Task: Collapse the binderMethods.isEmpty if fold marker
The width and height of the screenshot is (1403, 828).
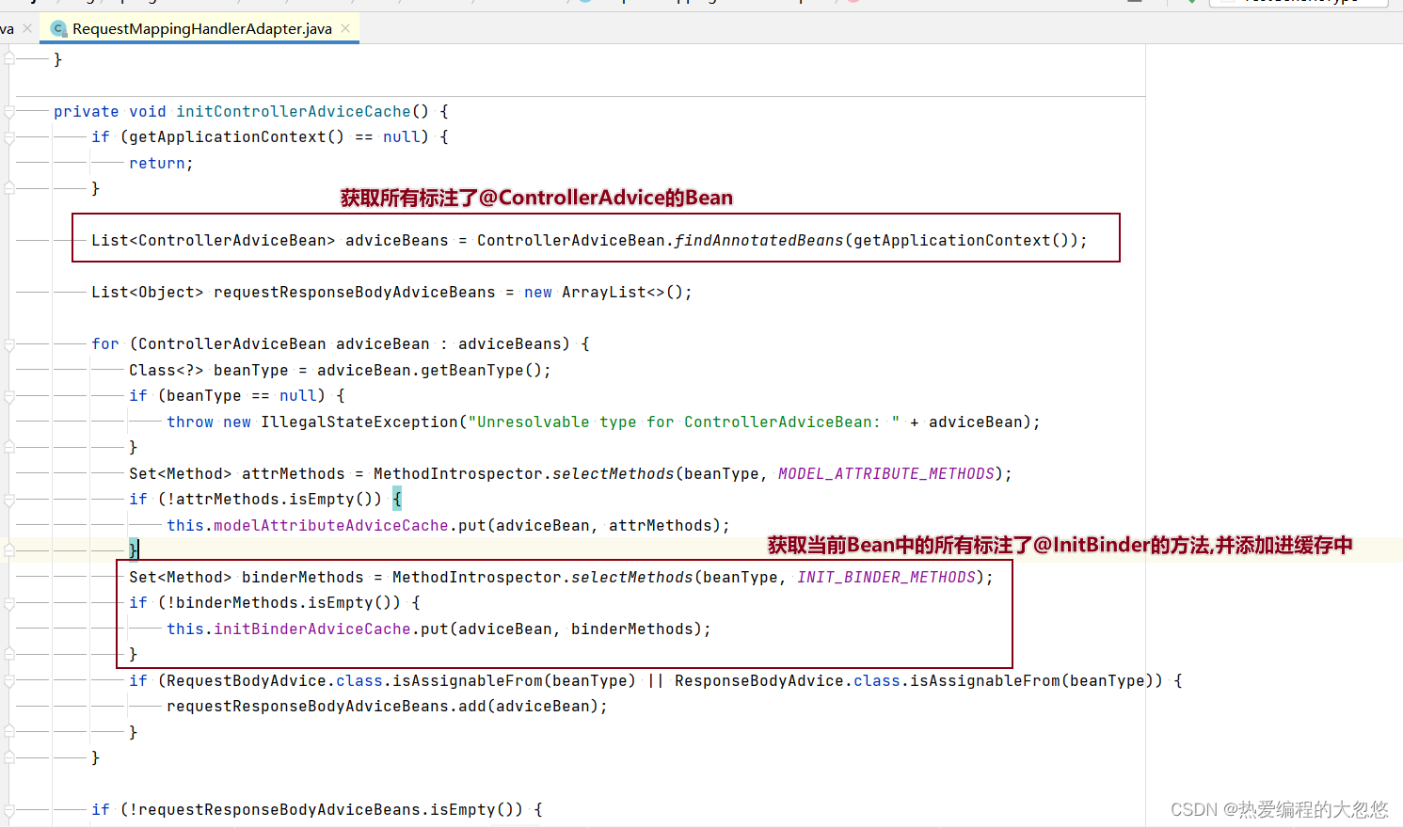Action: (x=8, y=603)
